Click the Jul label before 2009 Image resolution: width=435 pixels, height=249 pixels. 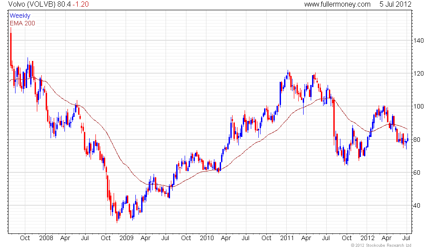85,238
